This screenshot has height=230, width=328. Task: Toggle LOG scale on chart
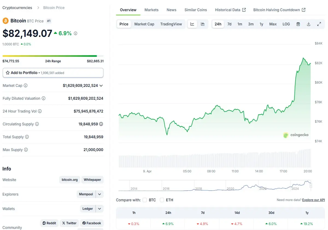[x=286, y=24]
